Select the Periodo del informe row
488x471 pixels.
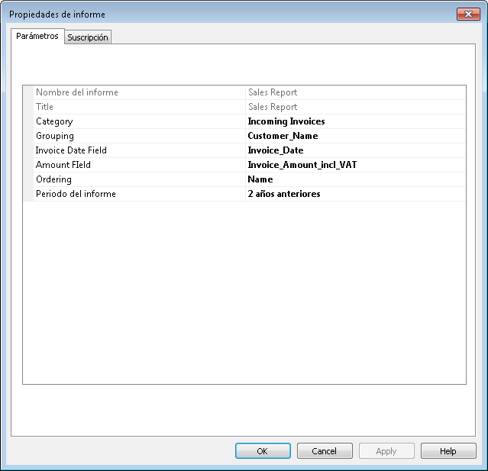[x=244, y=194]
